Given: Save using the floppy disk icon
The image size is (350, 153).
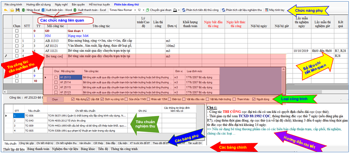Looking at the screenshot, I should point(17,10).
